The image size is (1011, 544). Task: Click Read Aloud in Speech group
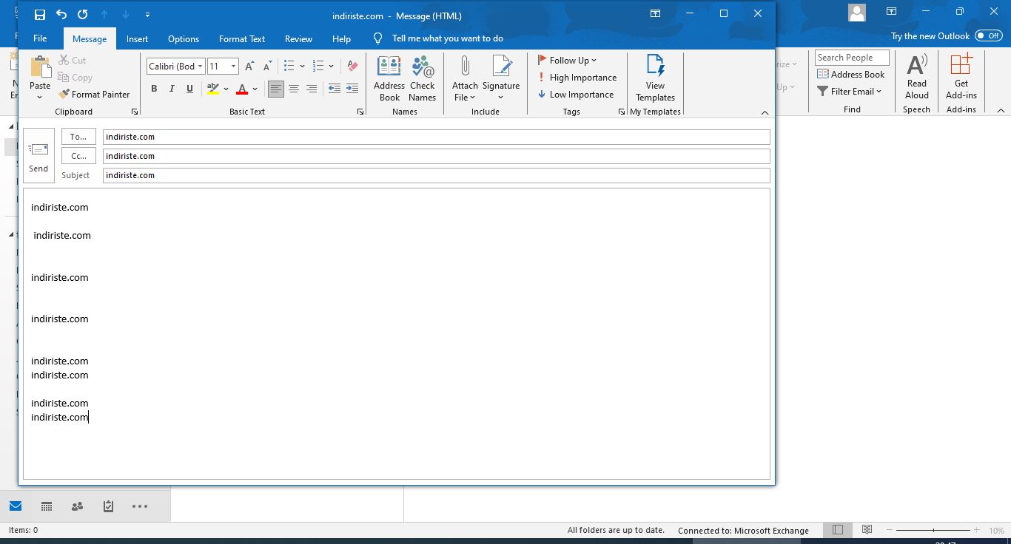916,77
